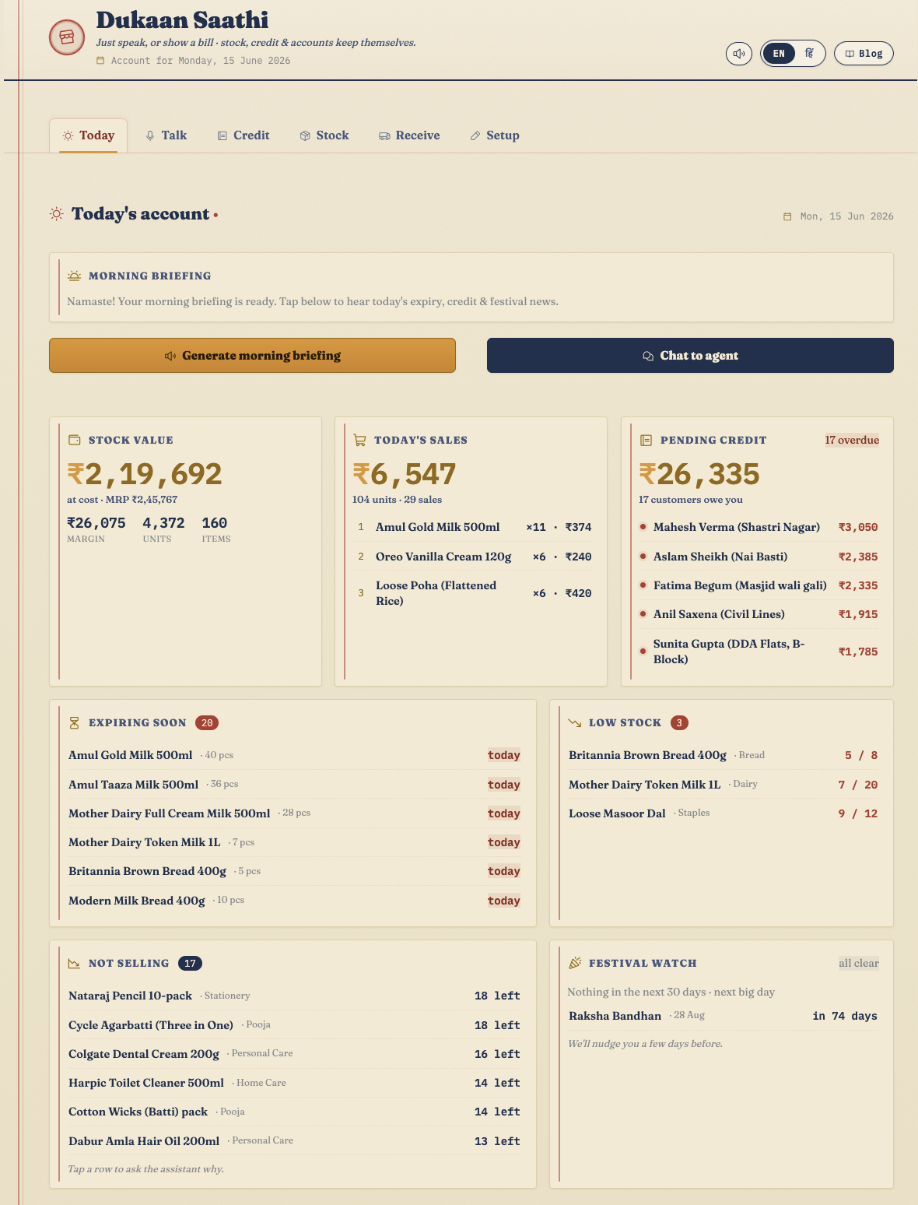Viewport: 918px width, 1205px height.
Task: Tap Harpic Toilet Cleaner 500ml row
Action: [x=294, y=1083]
